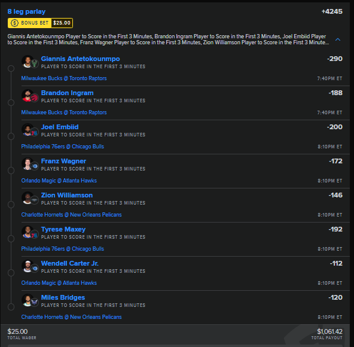
Task: Click Joel Embiid headshot thumbnail
Action: pos(28,129)
